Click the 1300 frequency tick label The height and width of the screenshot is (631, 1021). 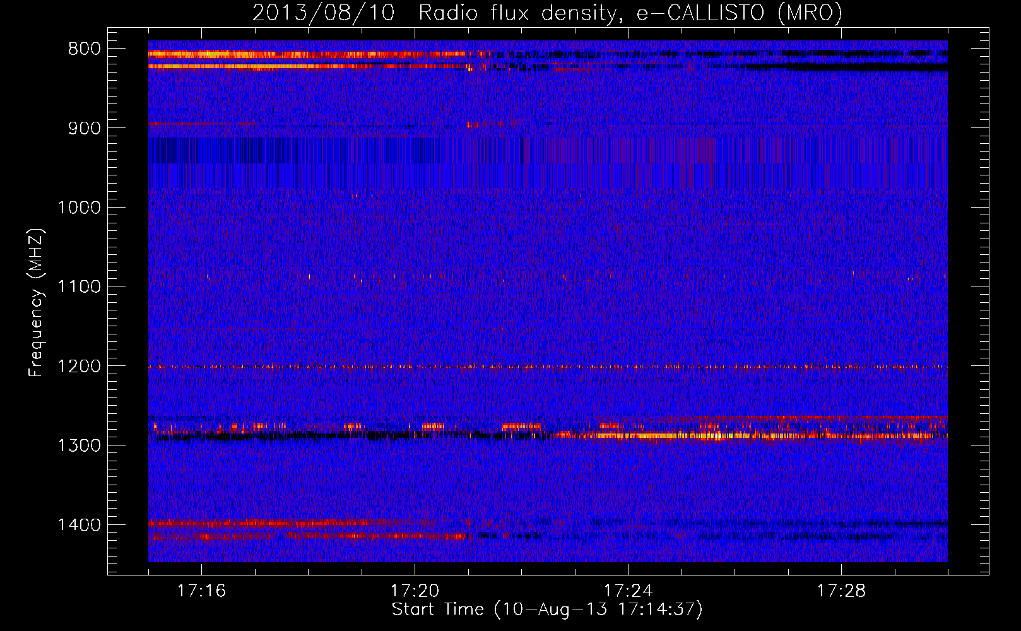pyautogui.click(x=79, y=445)
